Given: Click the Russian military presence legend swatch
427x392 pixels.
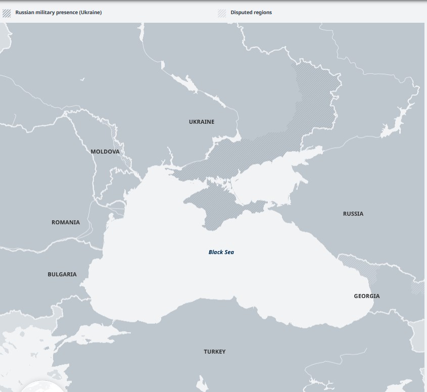Looking at the screenshot, I should point(7,13).
